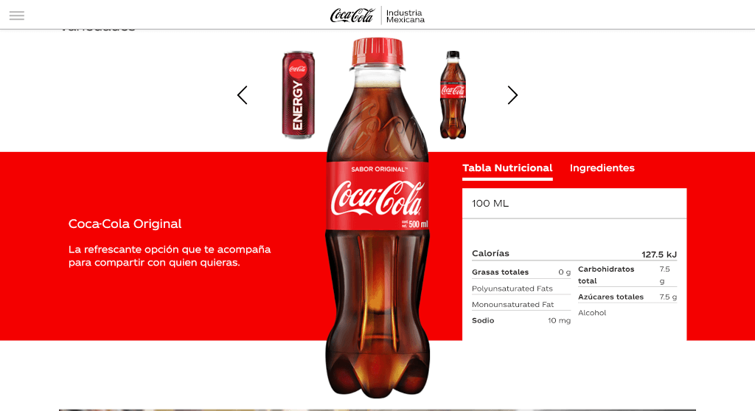Image resolution: width=755 pixels, height=411 pixels.
Task: Click the Grasas totales row
Action: pyautogui.click(x=521, y=272)
